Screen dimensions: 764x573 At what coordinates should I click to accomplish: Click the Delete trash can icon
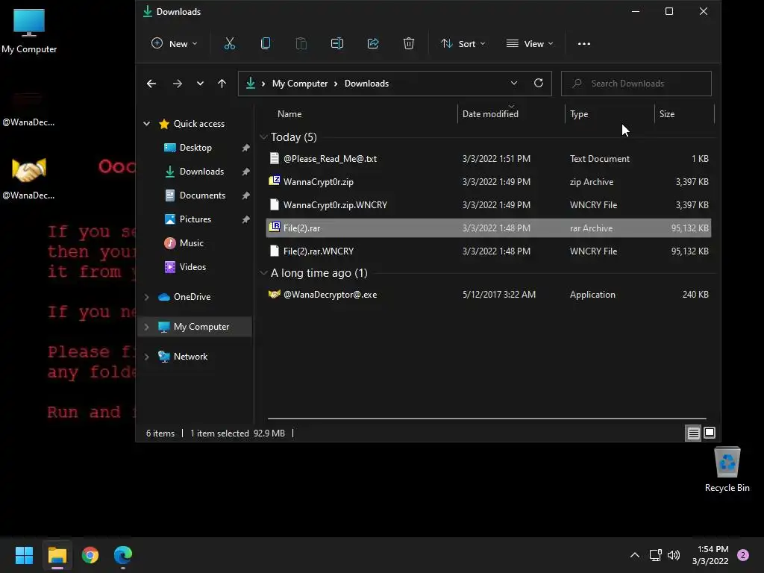click(x=409, y=44)
